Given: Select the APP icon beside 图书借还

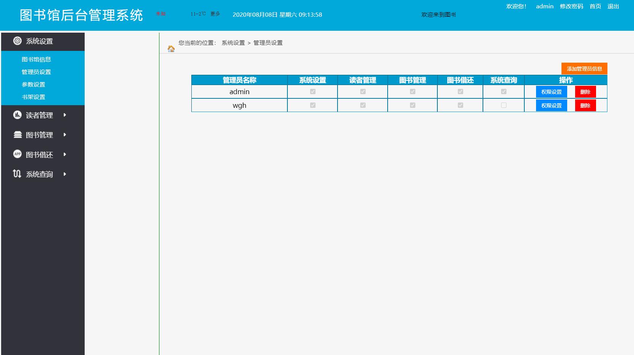Looking at the screenshot, I should tap(17, 154).
